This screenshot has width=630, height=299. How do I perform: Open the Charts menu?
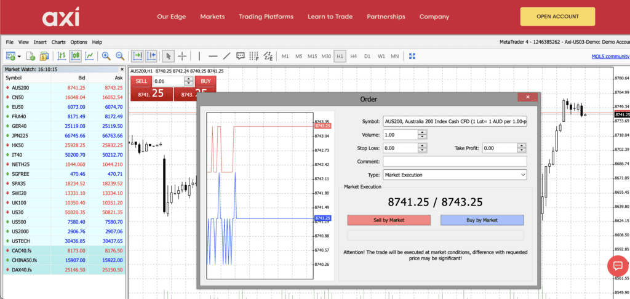pos(58,42)
